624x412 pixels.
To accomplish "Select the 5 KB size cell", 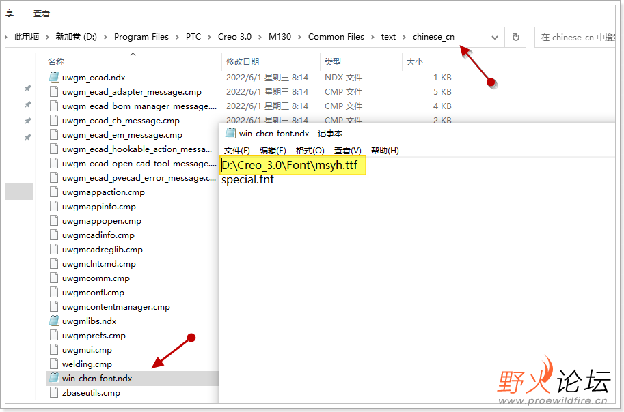I will pos(442,92).
